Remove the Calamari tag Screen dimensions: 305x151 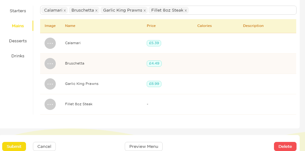tap(65, 10)
